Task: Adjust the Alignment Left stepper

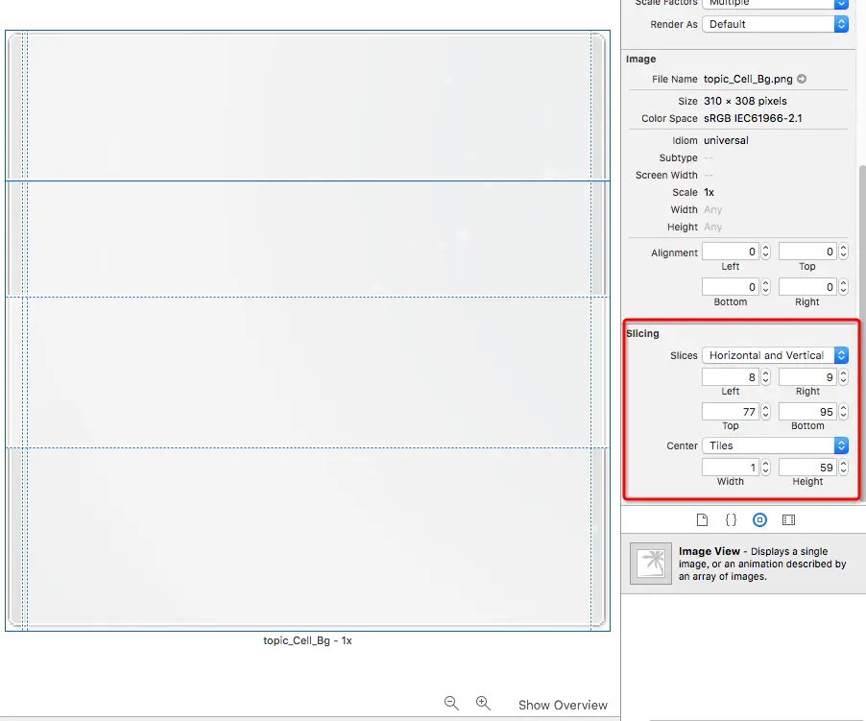Action: click(765, 252)
